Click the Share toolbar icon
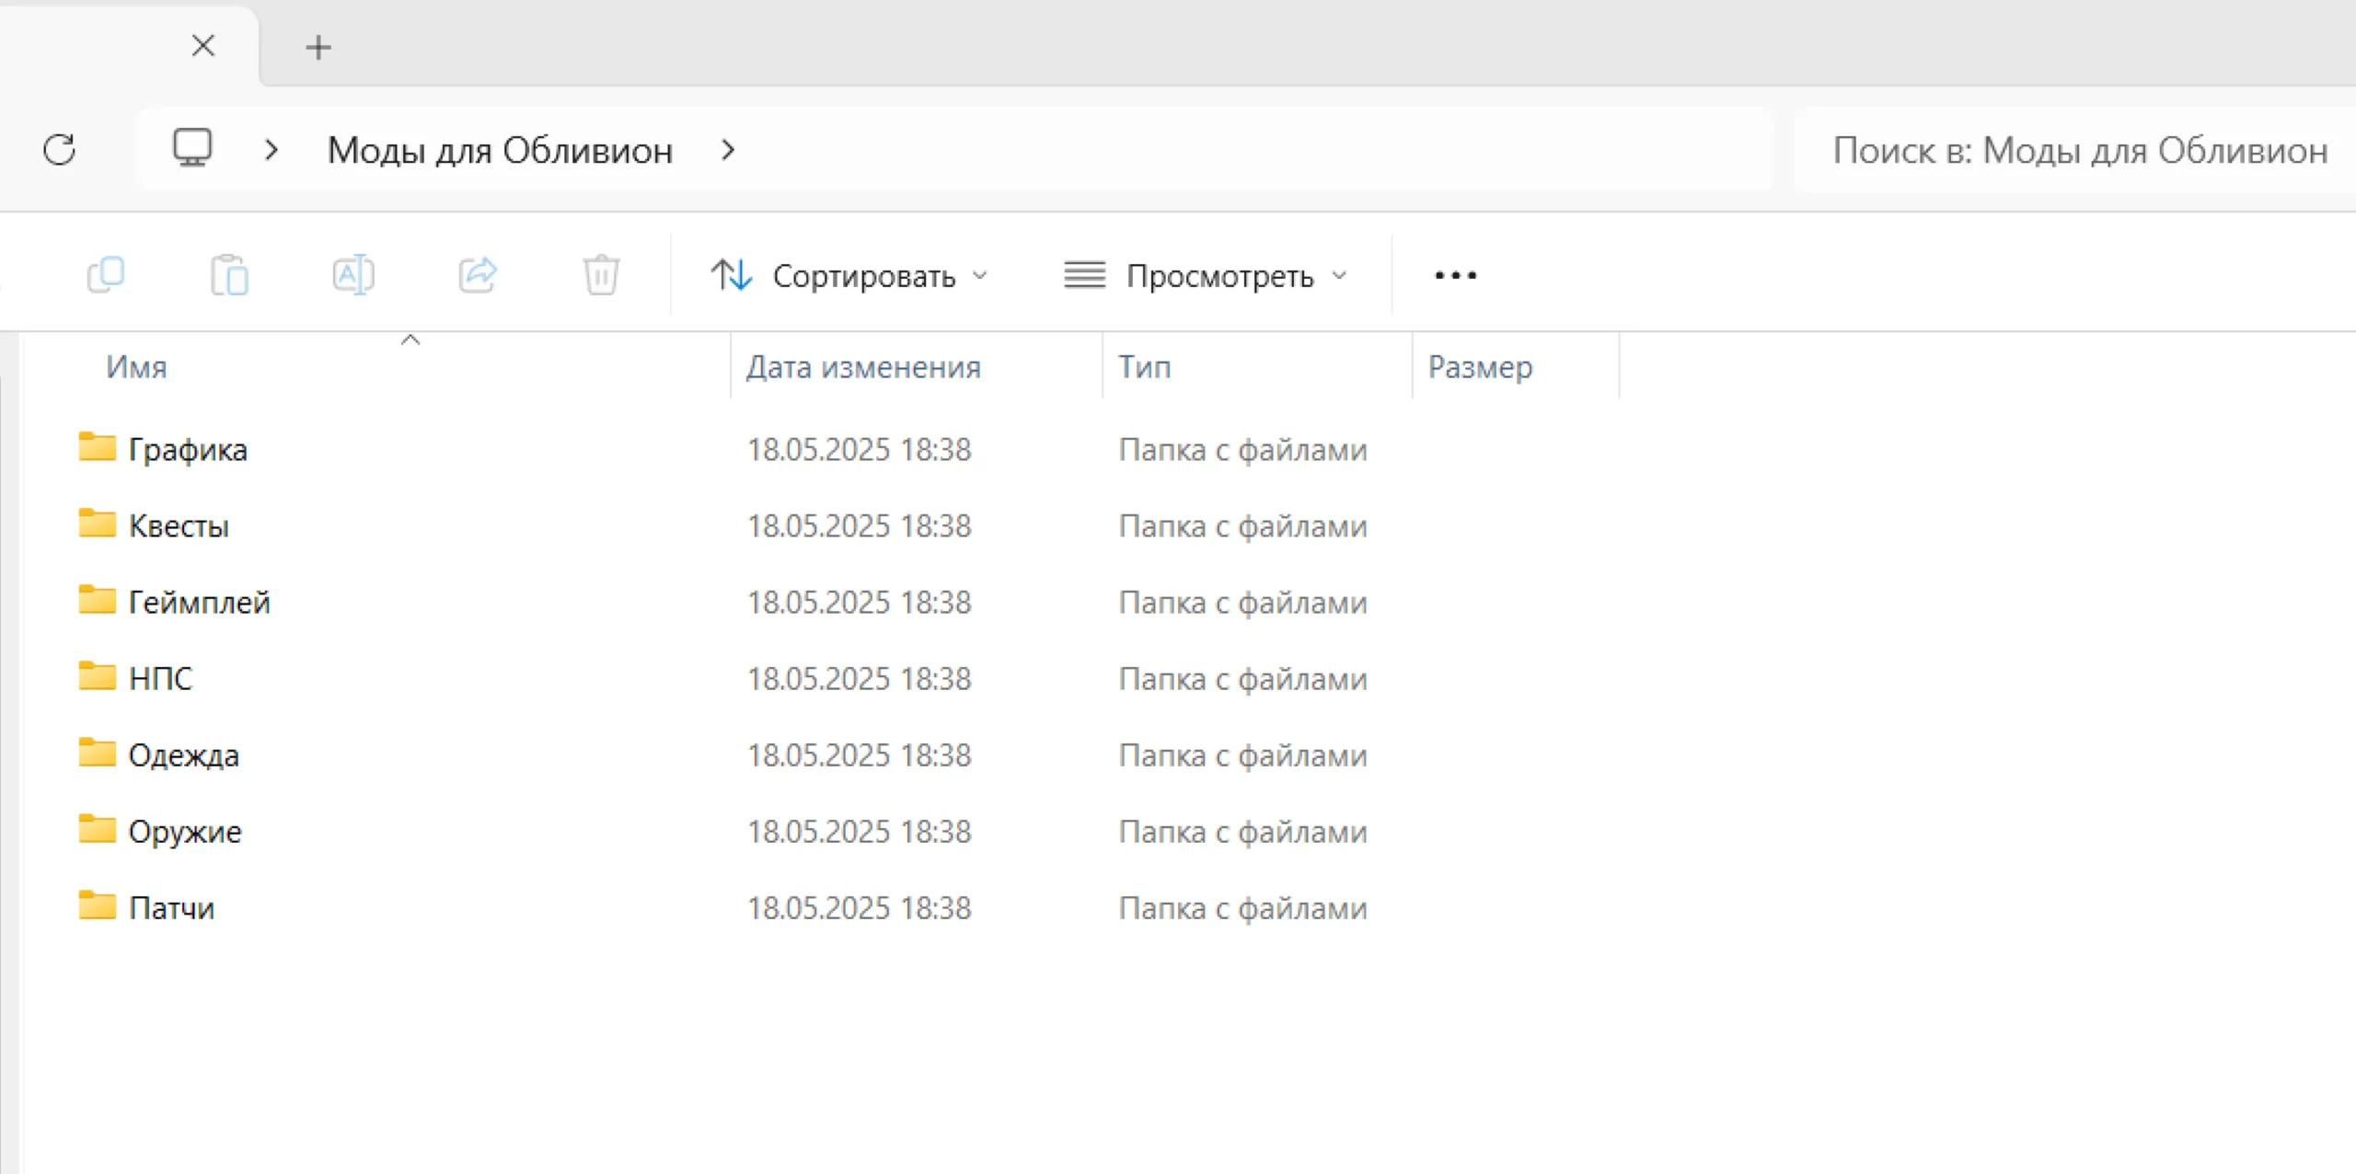Viewport: 2356px width, 1174px height. (478, 274)
